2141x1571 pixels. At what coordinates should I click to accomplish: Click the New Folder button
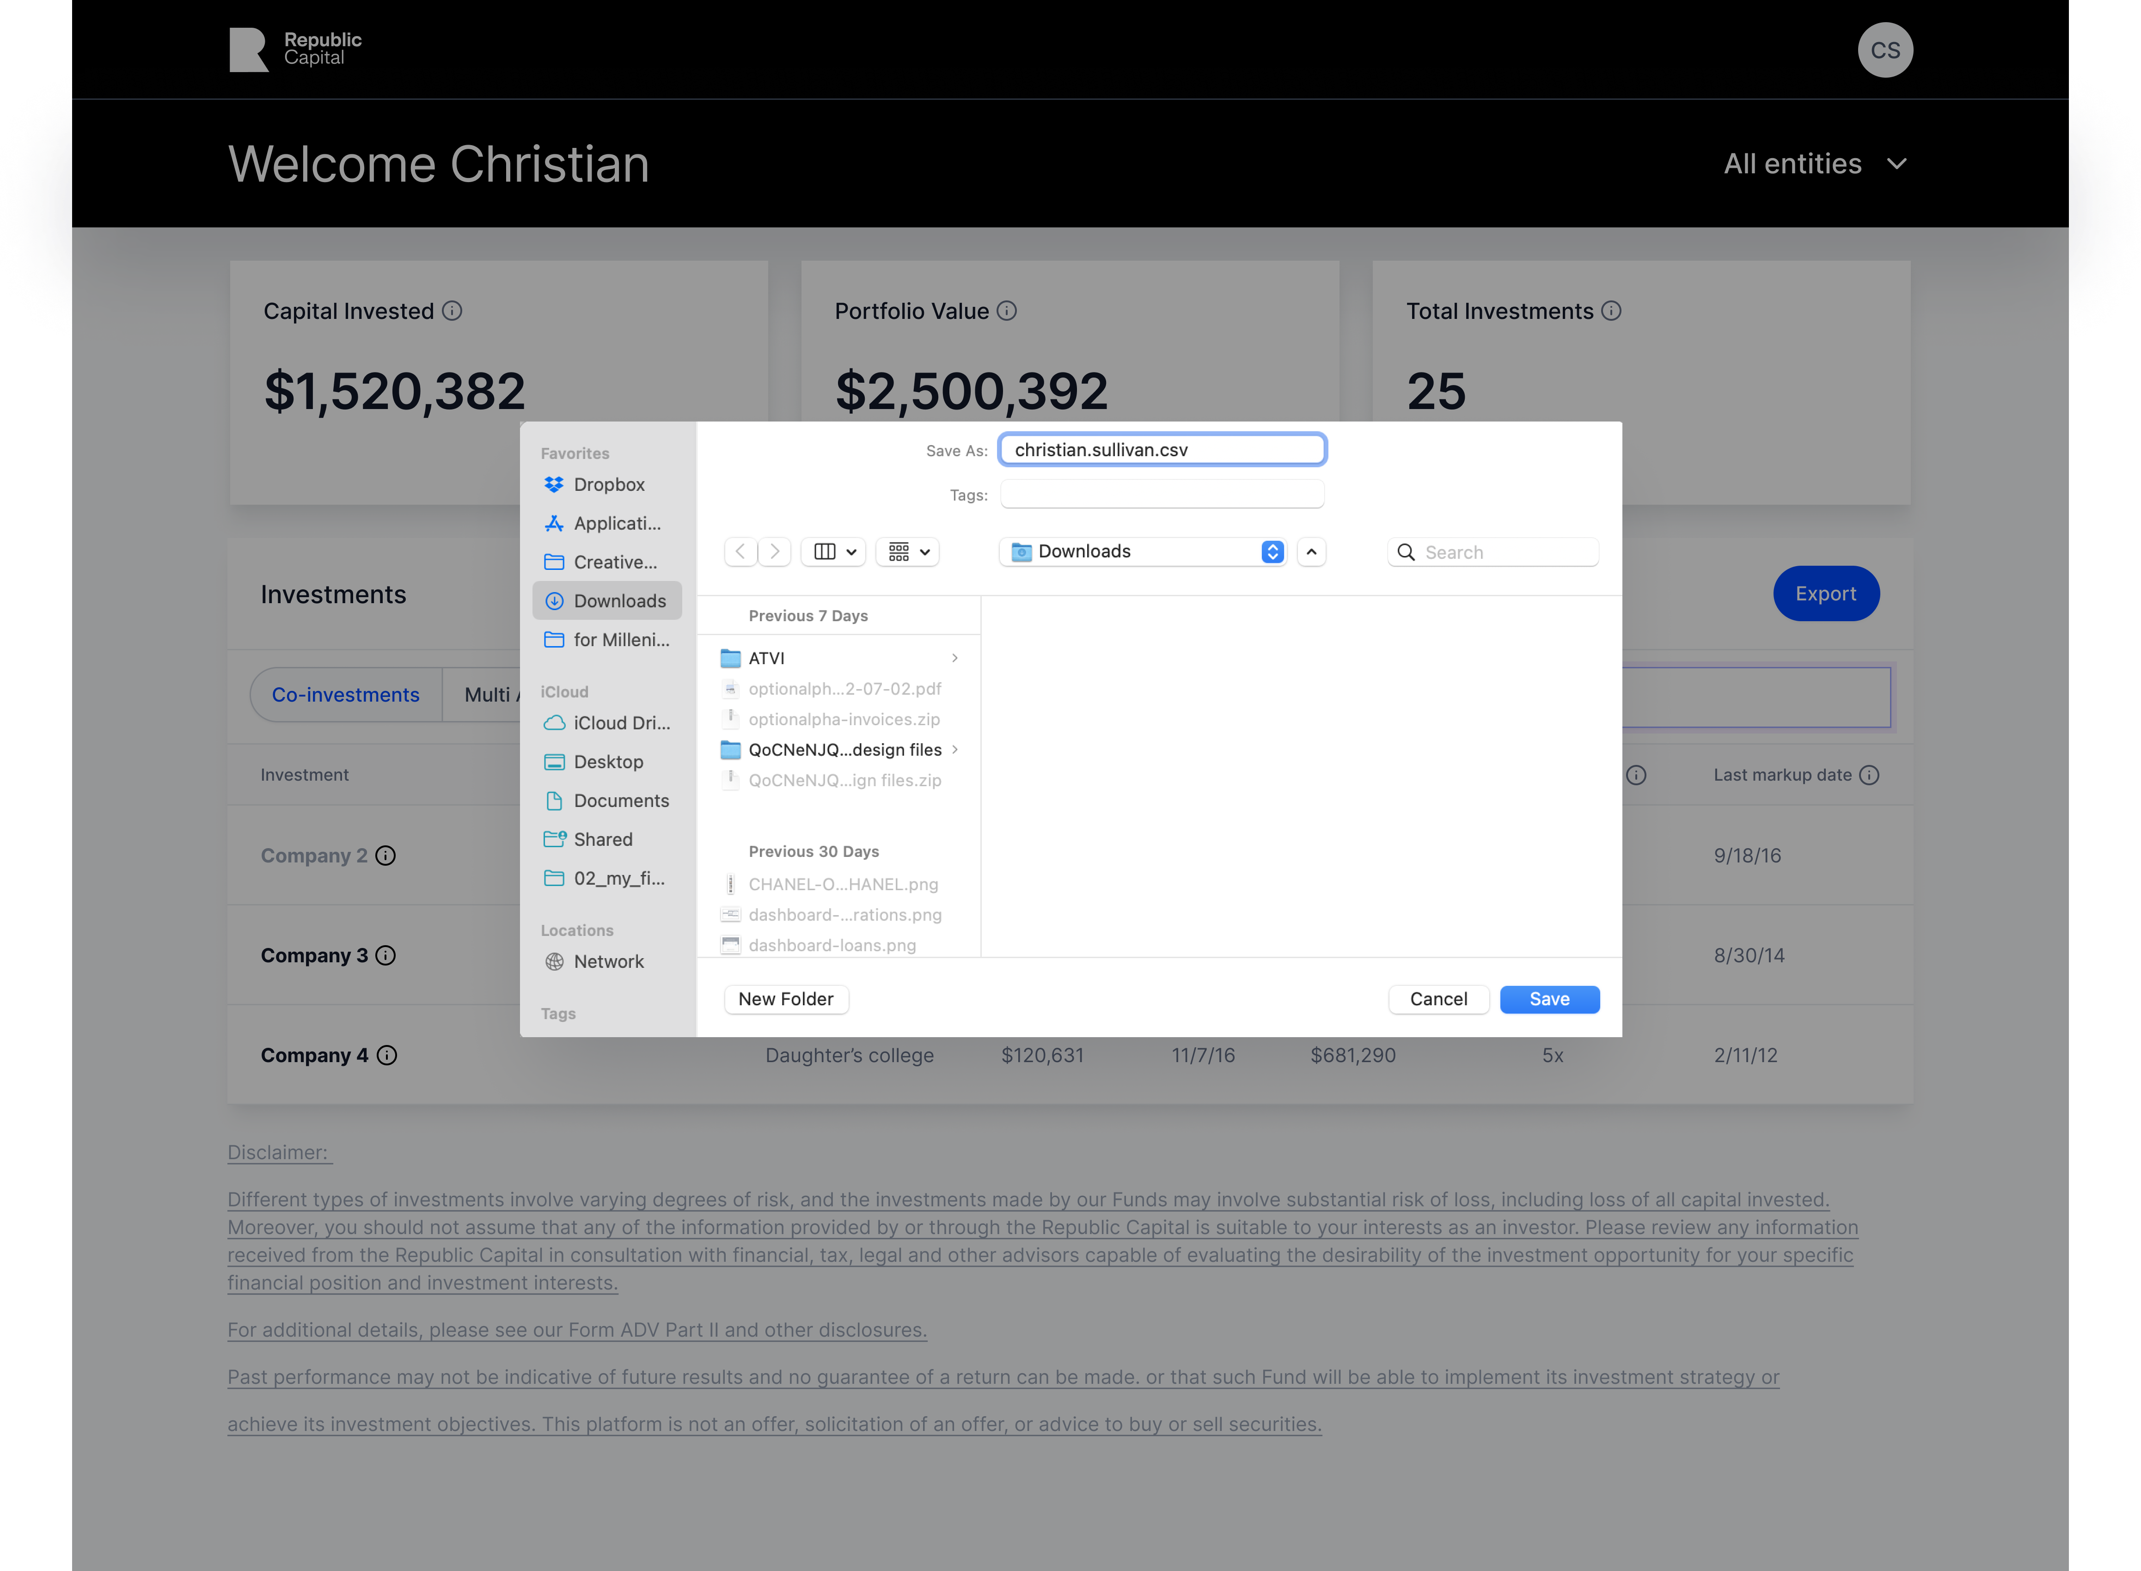(786, 999)
